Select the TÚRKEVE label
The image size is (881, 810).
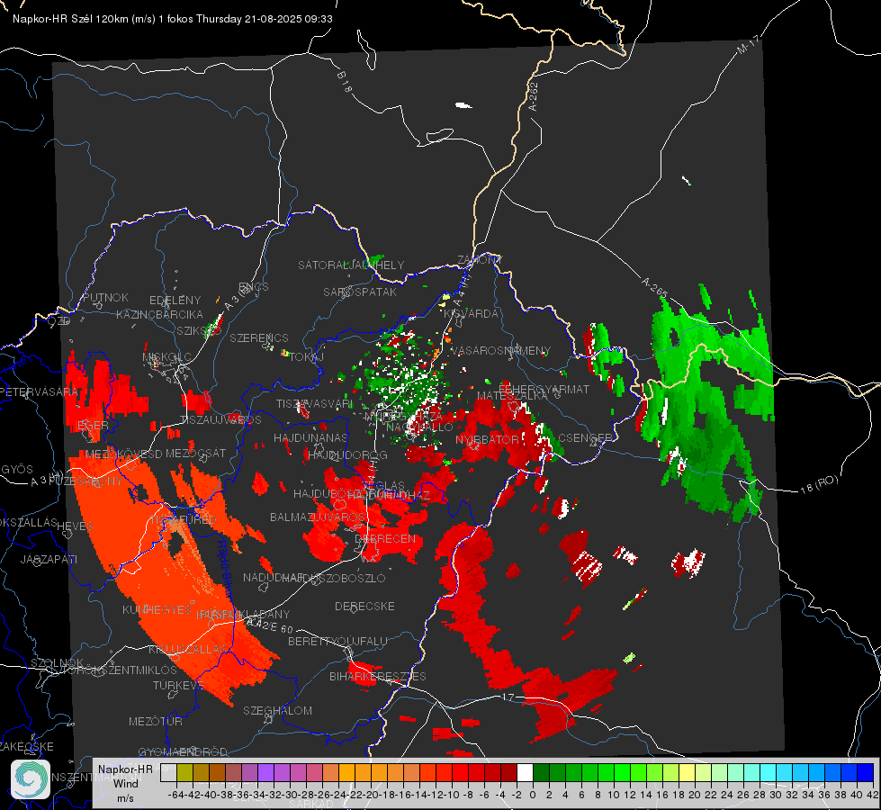178,685
